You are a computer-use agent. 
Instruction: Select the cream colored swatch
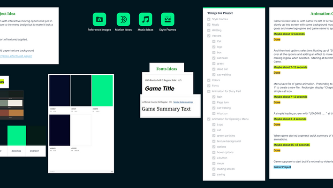[x=15, y=103]
